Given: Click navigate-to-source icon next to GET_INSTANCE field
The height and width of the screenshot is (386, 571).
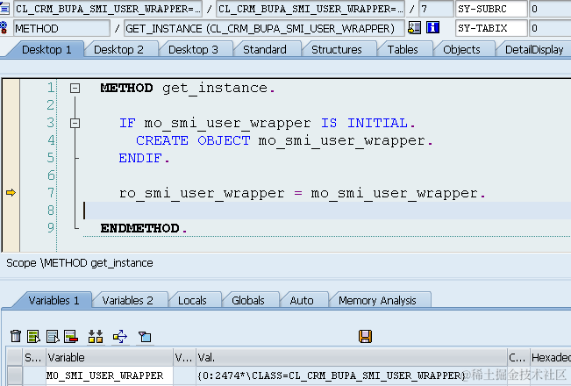Looking at the screenshot, I should (x=414, y=28).
